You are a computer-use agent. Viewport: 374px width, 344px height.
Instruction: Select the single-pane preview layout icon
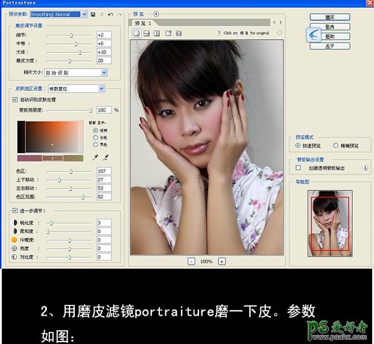coord(136,33)
